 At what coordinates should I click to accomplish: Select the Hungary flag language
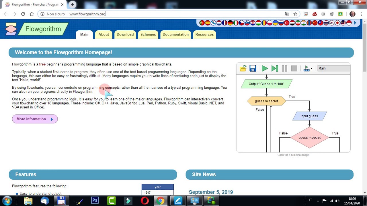[x=258, y=23]
